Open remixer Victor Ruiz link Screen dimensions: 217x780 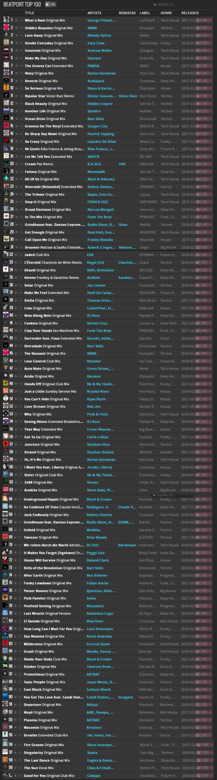tap(128, 96)
